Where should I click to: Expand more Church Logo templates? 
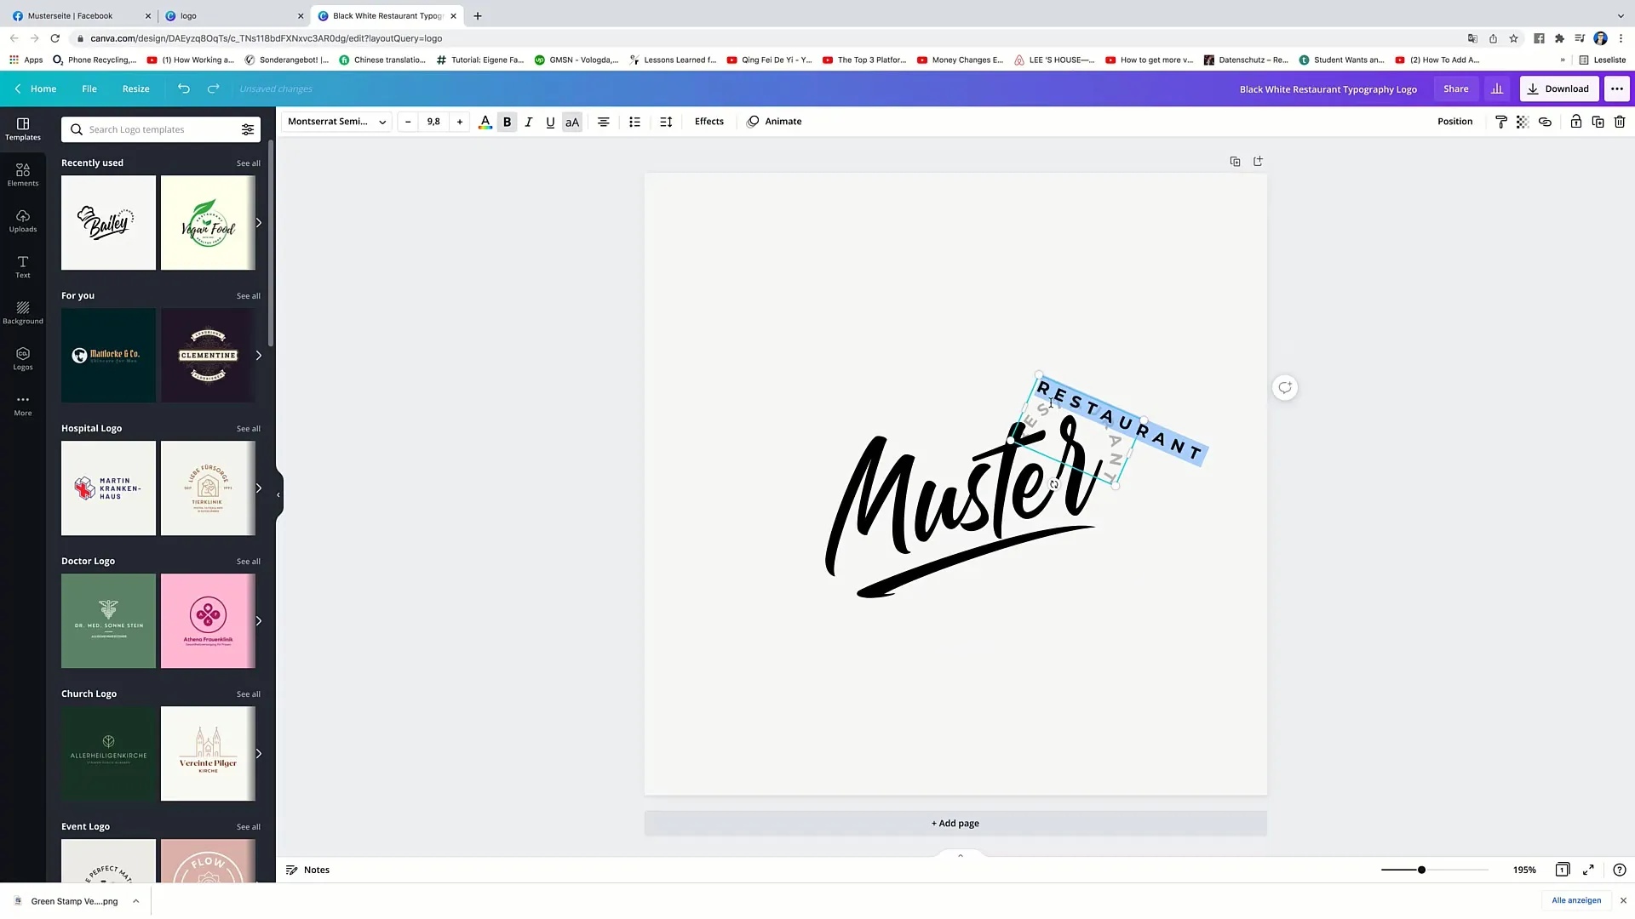(x=259, y=754)
